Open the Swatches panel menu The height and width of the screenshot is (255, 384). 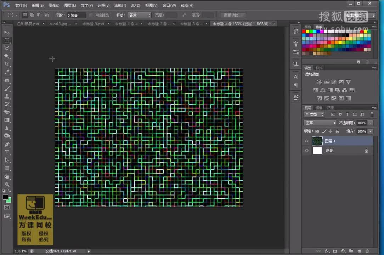point(375,27)
